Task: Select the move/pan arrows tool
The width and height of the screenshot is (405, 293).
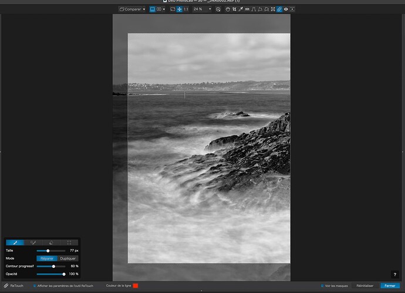Action: pos(179,9)
